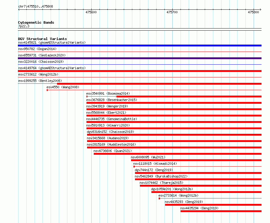The height and width of the screenshot is (223, 270).
Task: Select nsv5462849 (ByrskaBishop2022) label
Action: (161, 176)
